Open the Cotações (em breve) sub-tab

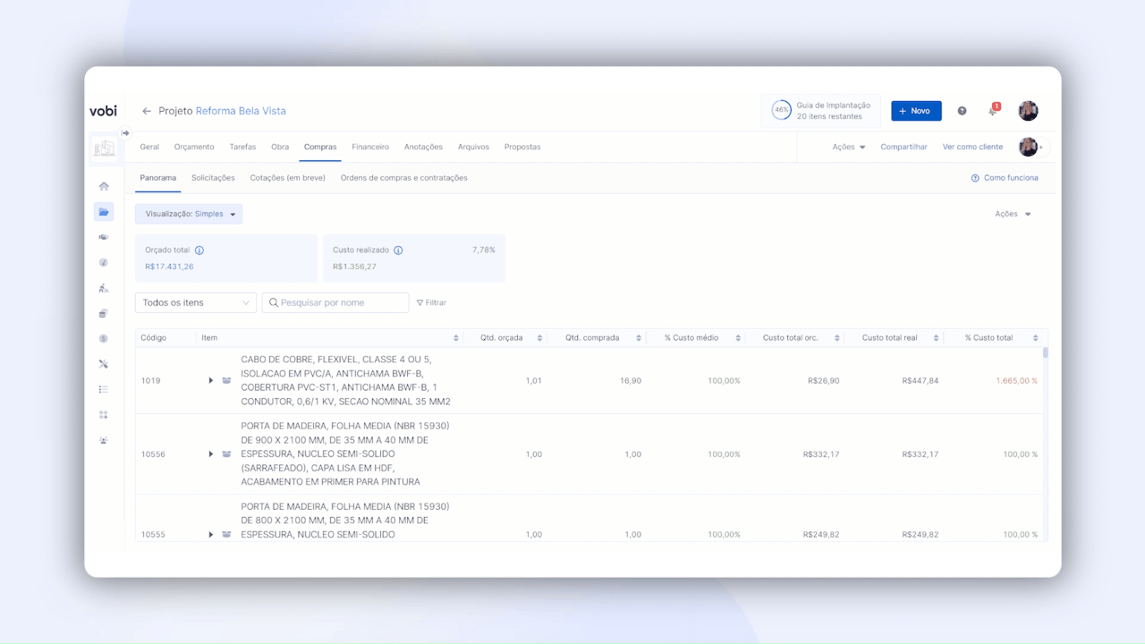[288, 178]
